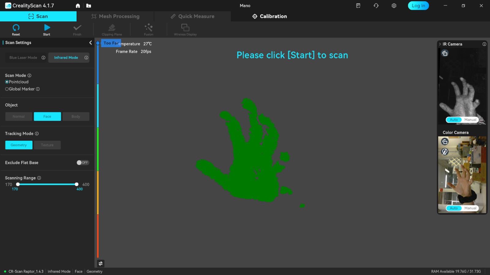Click the Color Camera preview image
This screenshot has width=490, height=275.
coord(462,175)
